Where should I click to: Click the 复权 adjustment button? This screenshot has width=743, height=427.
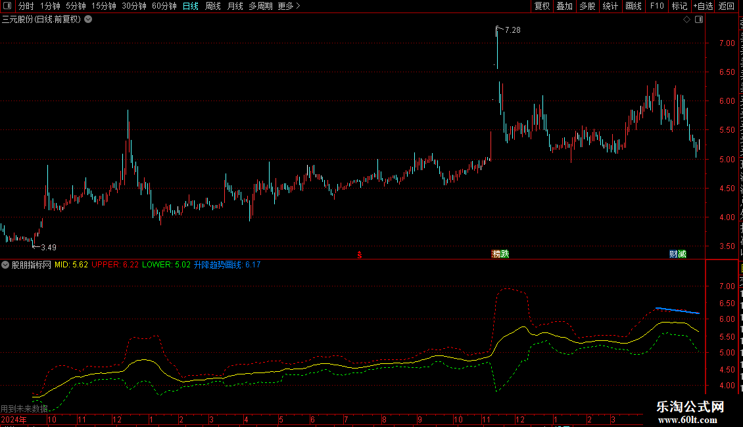point(542,6)
